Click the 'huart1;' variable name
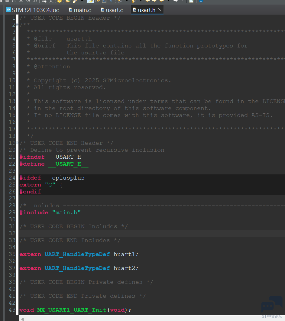The height and width of the screenshot is (321, 285). pyautogui.click(x=126, y=255)
